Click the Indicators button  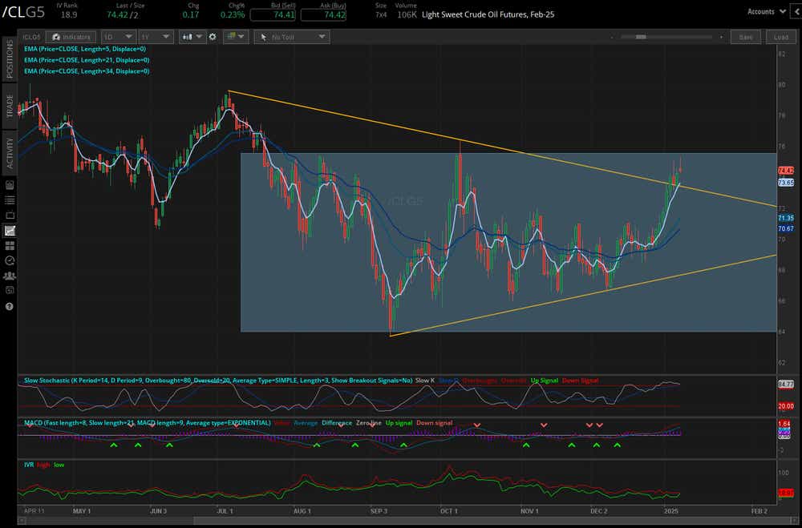[71, 36]
